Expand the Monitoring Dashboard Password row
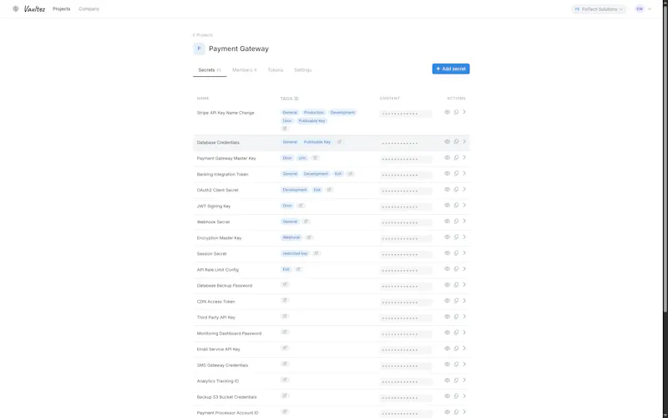Image resolution: width=668 pixels, height=418 pixels. (x=464, y=333)
